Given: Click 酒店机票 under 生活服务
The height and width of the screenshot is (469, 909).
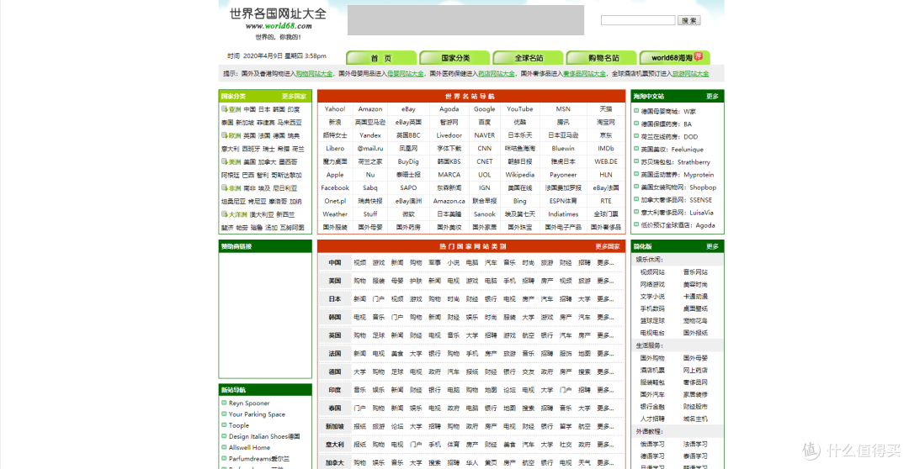Looking at the screenshot, I should point(652,370).
